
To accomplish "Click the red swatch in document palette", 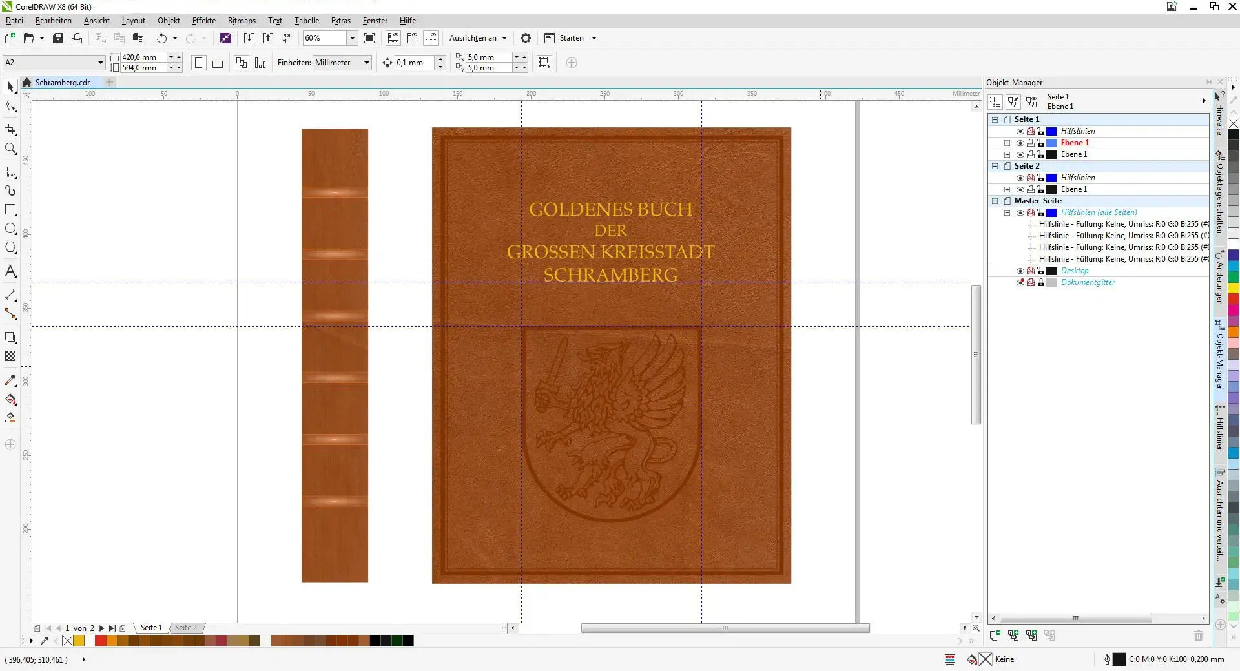I will click(101, 641).
